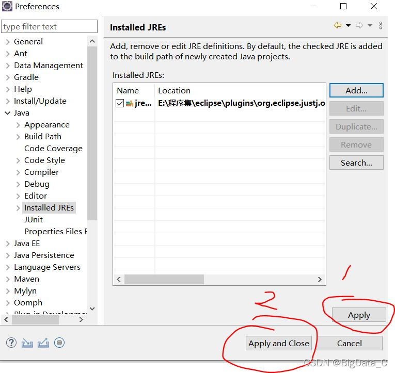This screenshot has height=373, width=395.
Task: Open back history dropdown arrow
Action: click(348, 25)
